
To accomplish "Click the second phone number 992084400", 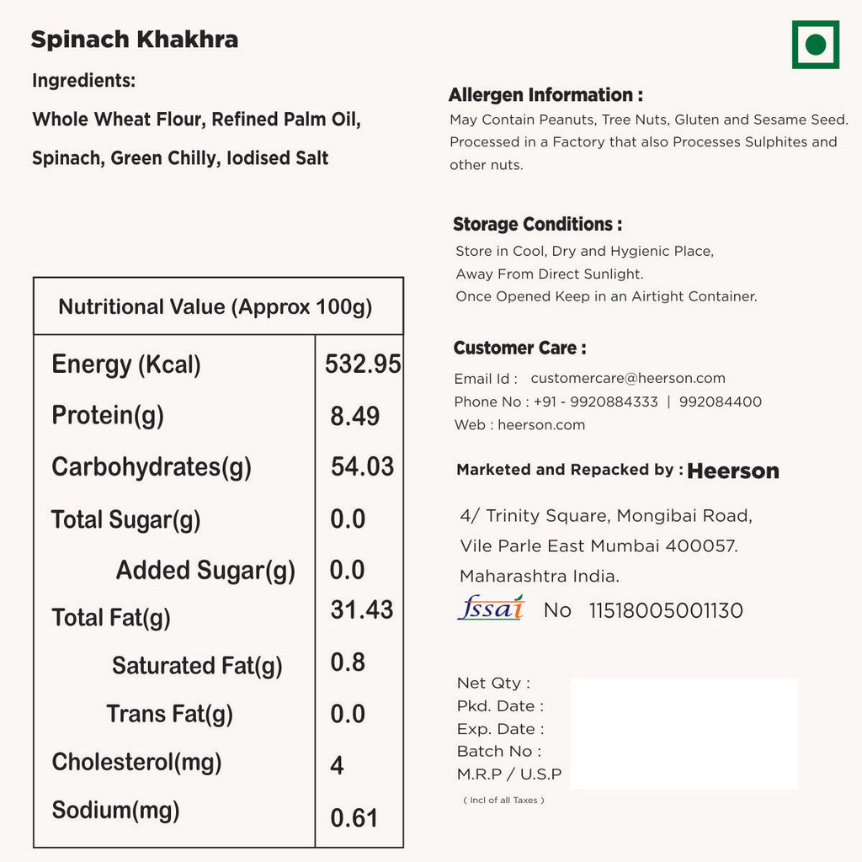I will pos(720,402).
